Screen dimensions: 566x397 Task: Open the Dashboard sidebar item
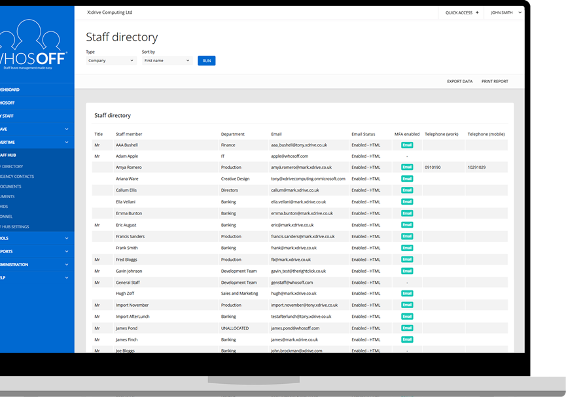37,90
